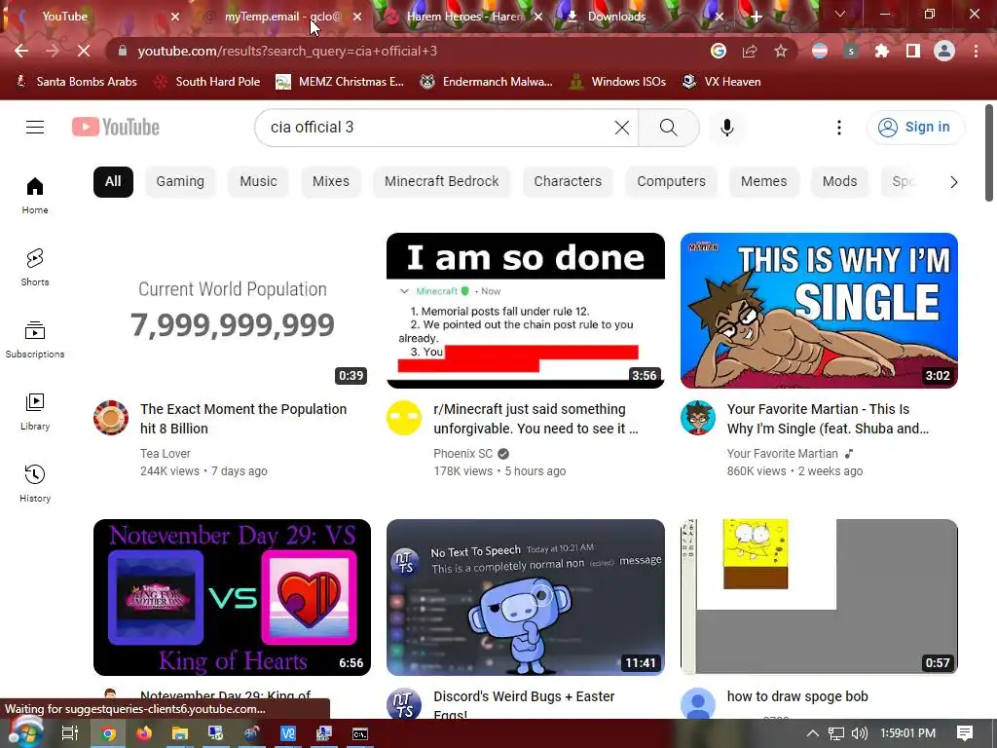Open the Windows ISOs bookmark
The image size is (997, 748).
[x=618, y=82]
